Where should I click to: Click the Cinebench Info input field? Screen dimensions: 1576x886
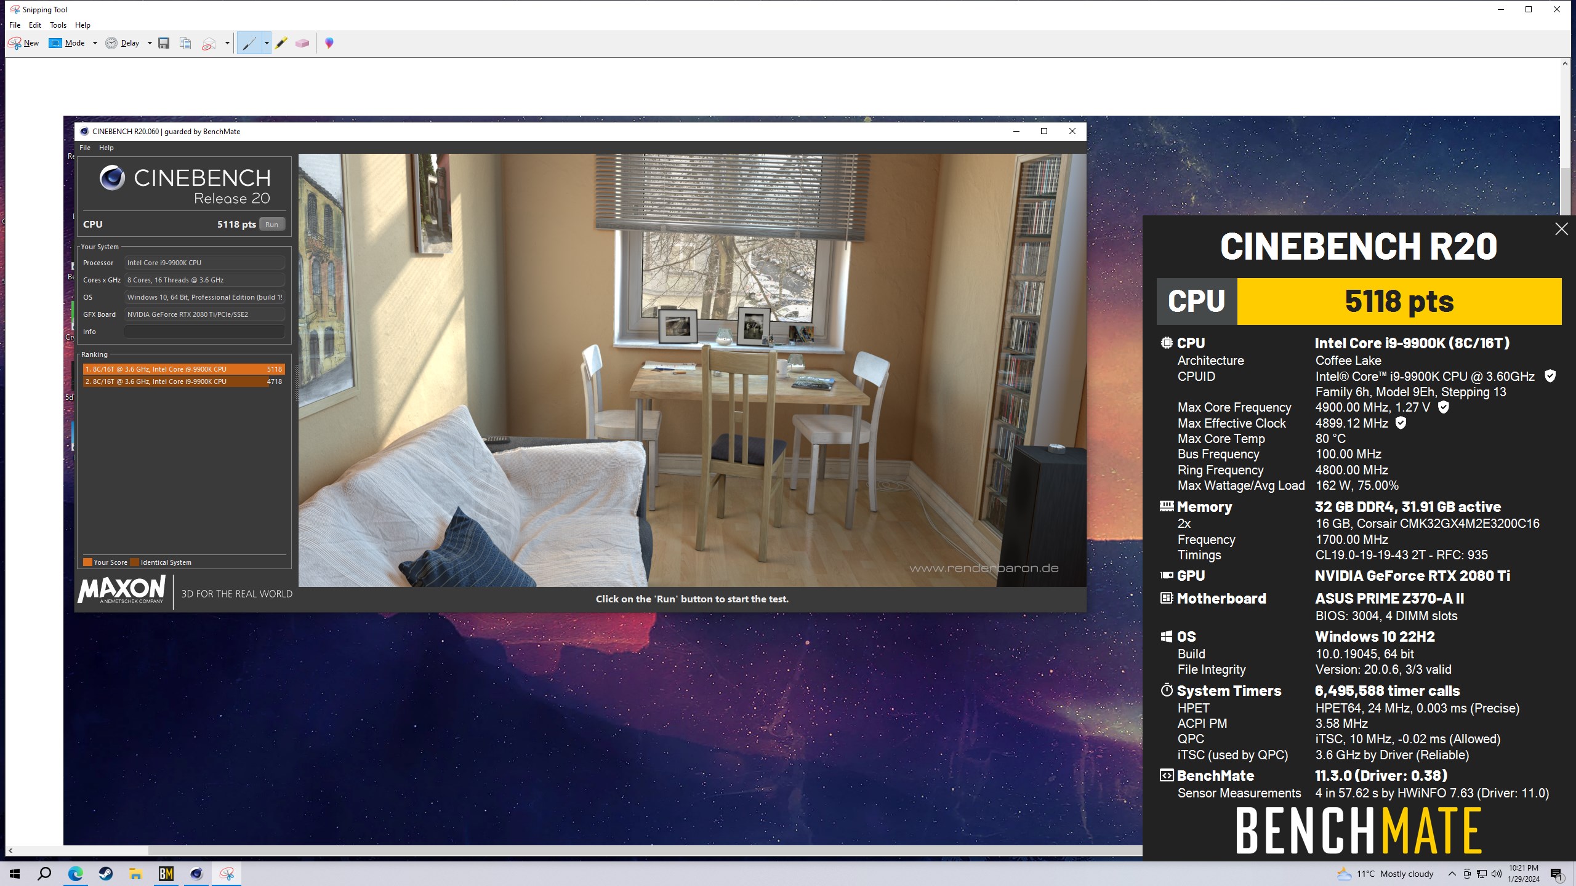(204, 332)
